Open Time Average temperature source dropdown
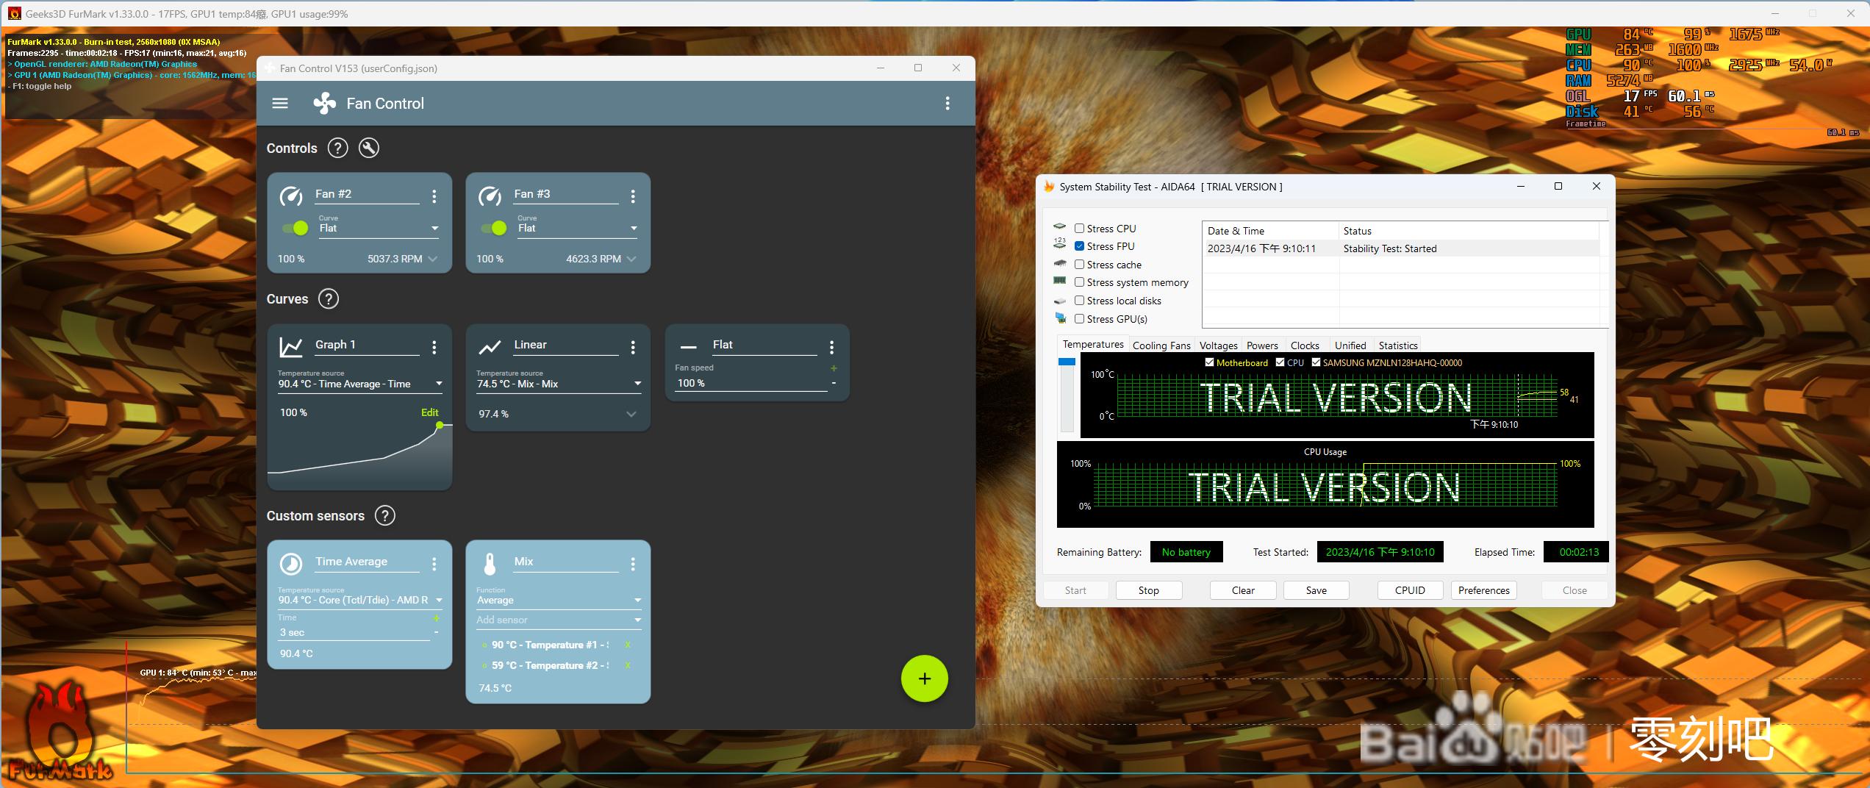Image resolution: width=1870 pixels, height=788 pixels. (360, 600)
